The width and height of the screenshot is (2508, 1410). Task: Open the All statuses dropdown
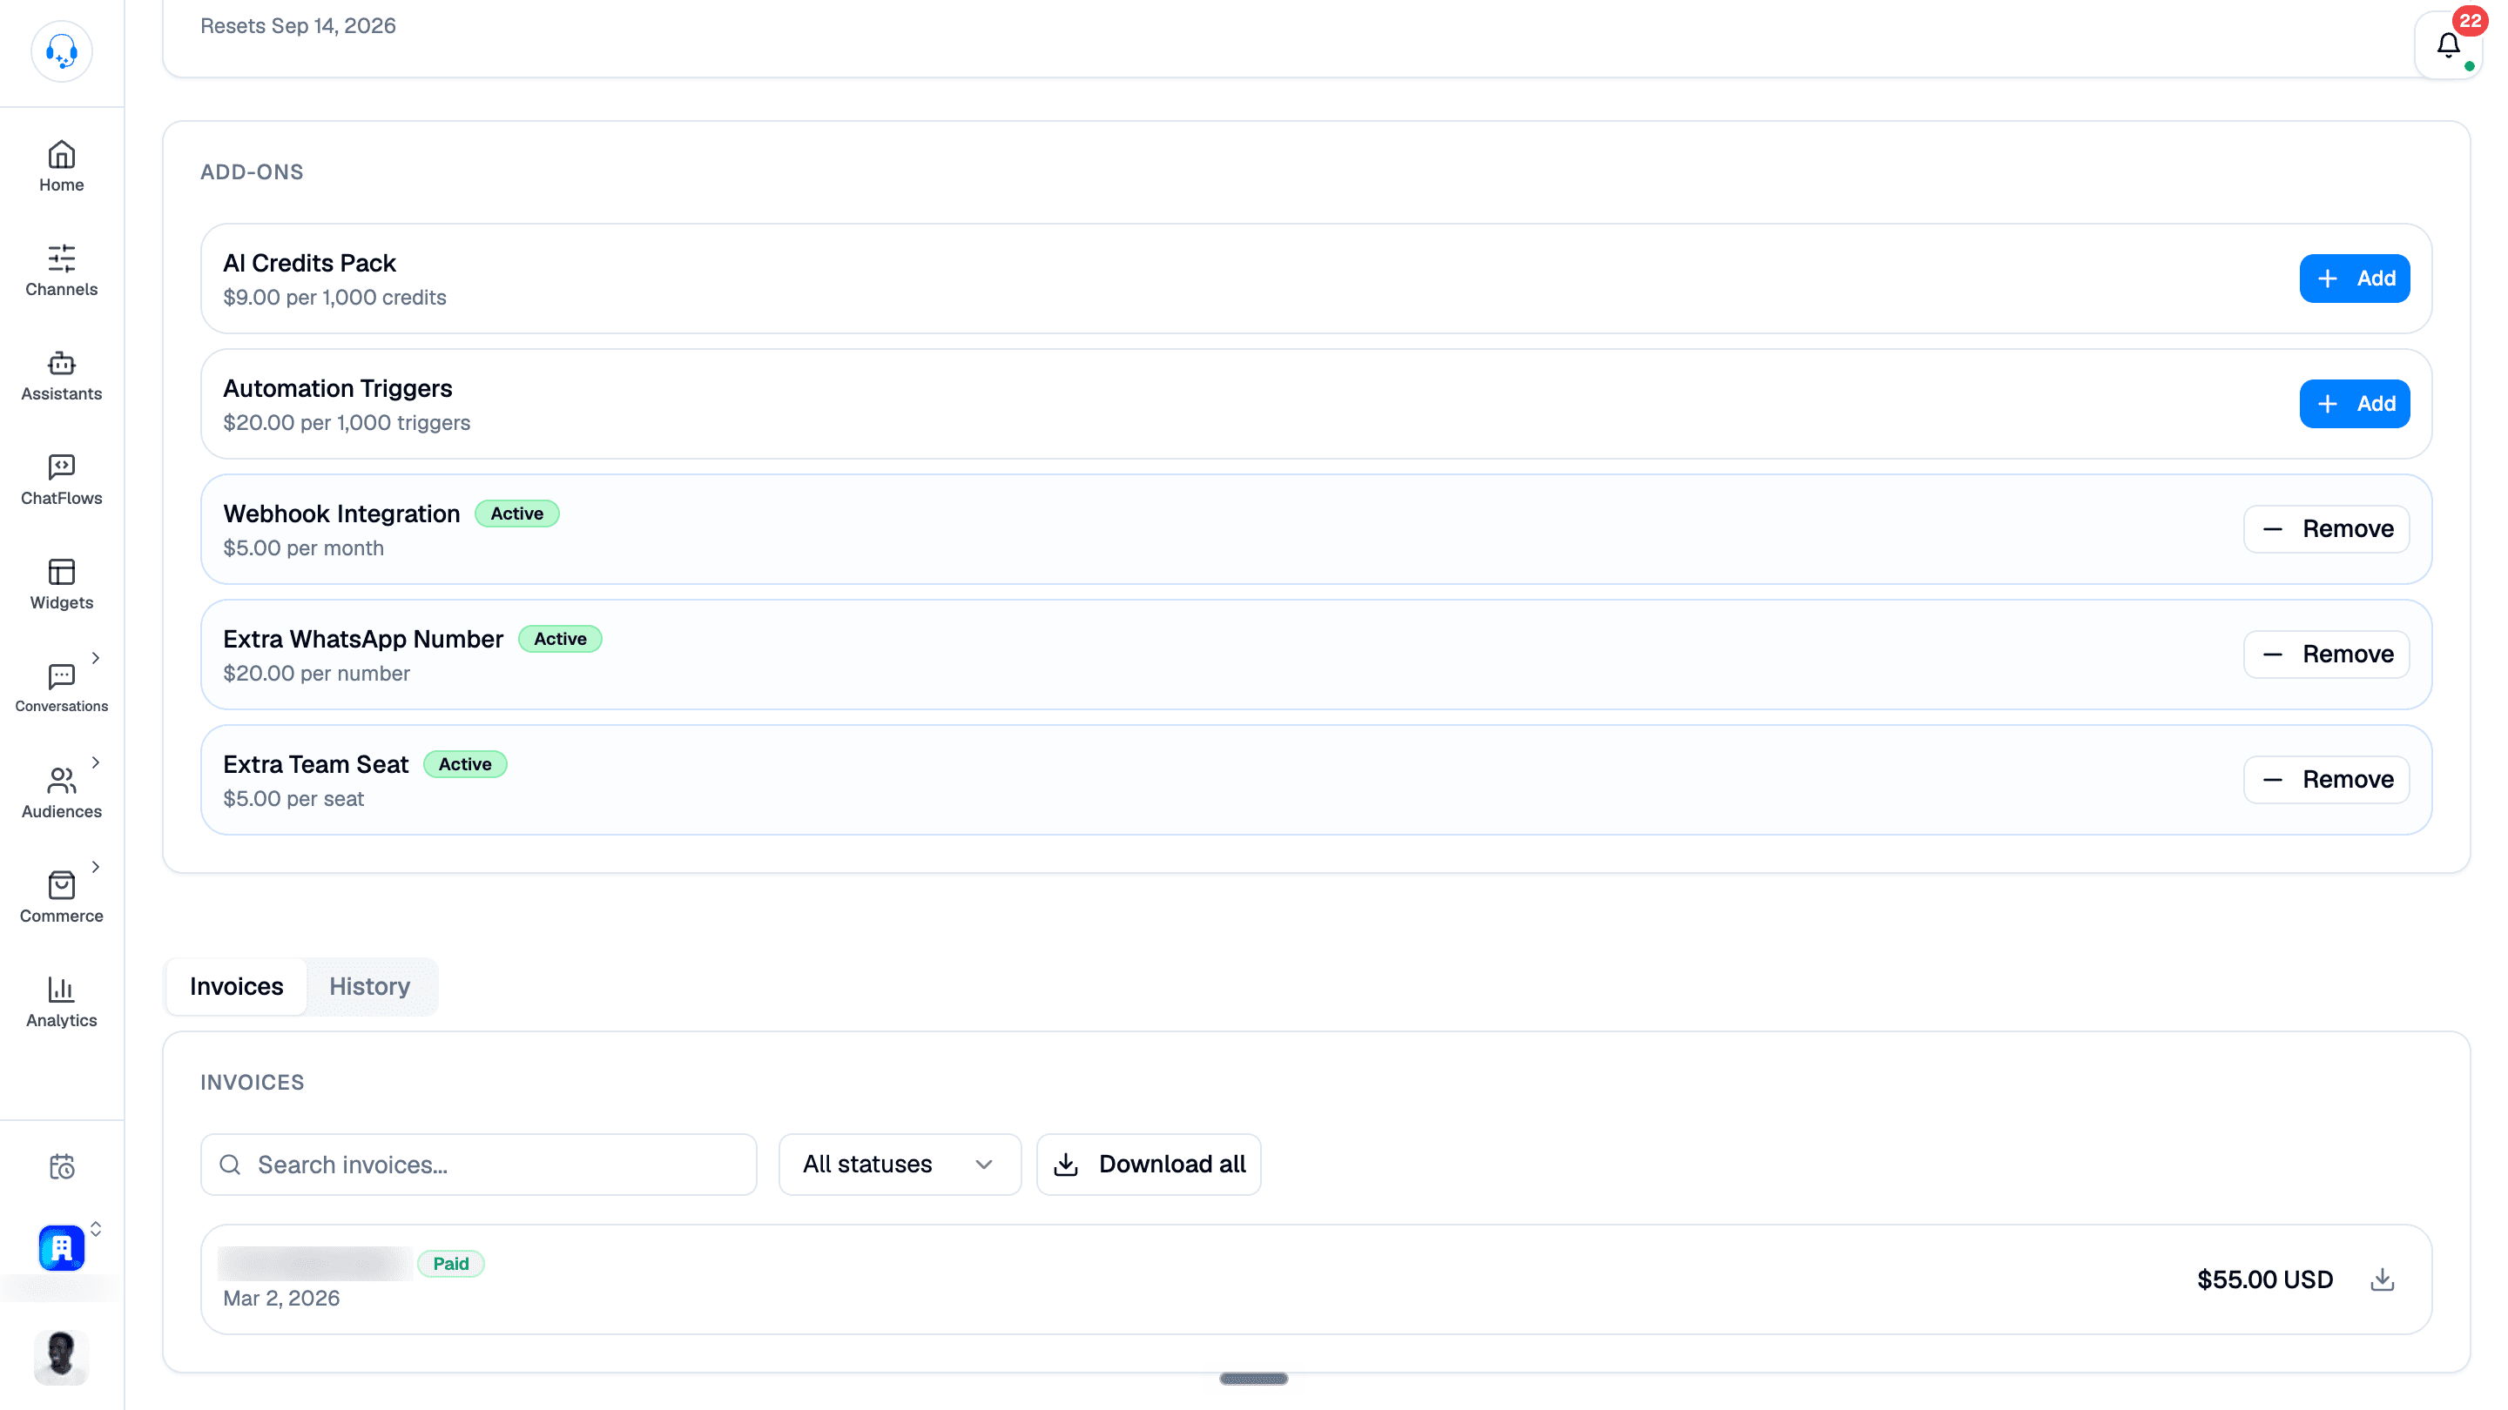(x=900, y=1164)
